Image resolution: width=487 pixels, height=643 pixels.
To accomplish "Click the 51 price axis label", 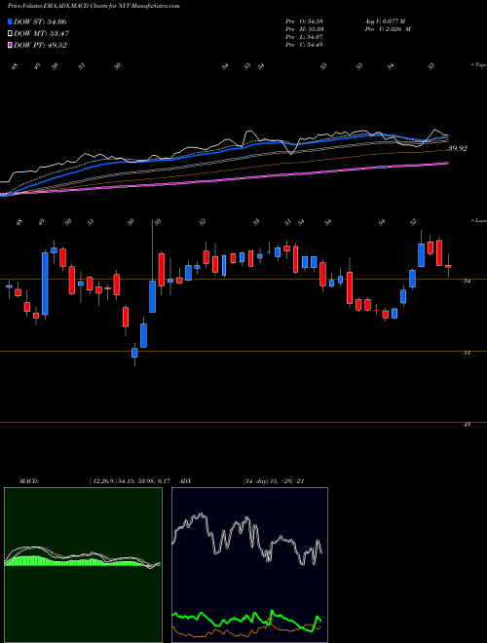I will [x=467, y=353].
